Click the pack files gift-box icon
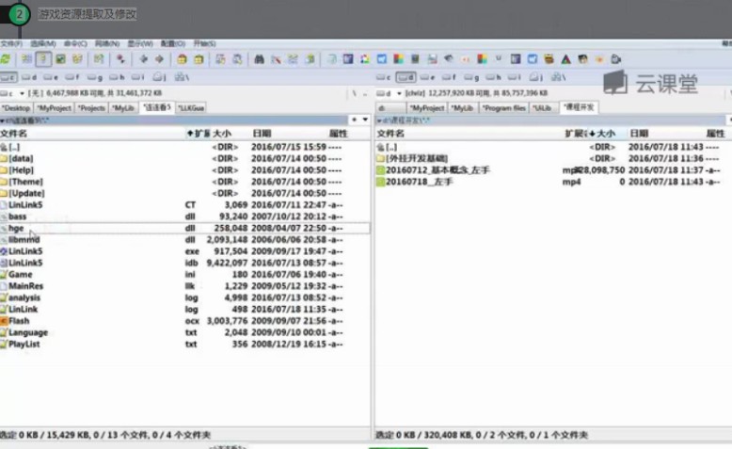Screen dimensions: 732x449 pyautogui.click(x=183, y=59)
